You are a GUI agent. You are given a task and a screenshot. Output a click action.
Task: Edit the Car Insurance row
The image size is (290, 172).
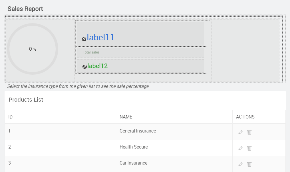240,164
